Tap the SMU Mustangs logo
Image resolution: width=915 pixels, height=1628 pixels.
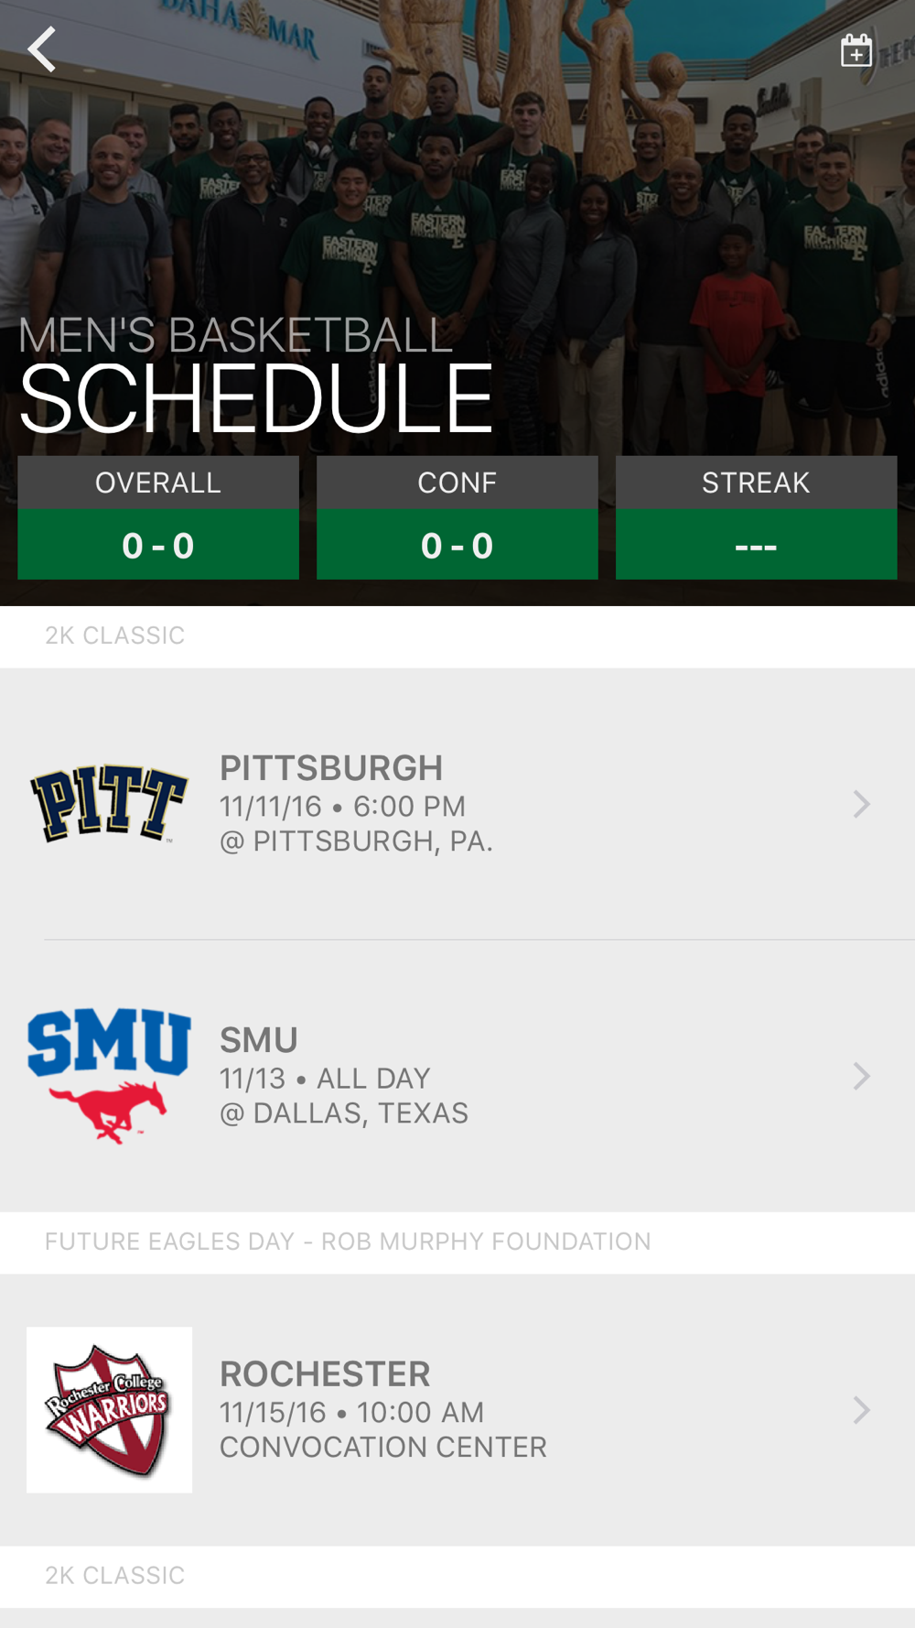pos(109,1075)
